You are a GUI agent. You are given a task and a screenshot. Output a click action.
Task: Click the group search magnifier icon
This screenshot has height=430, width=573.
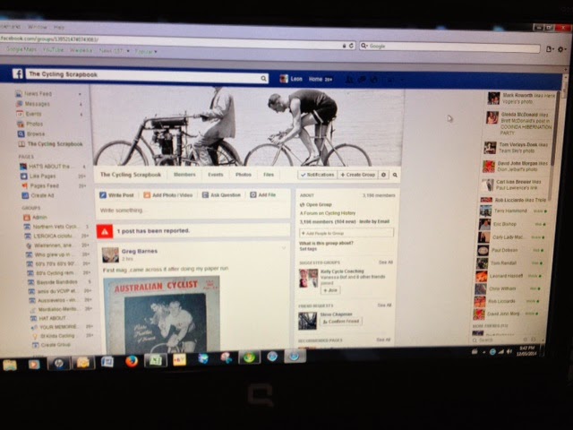pyautogui.click(x=395, y=176)
